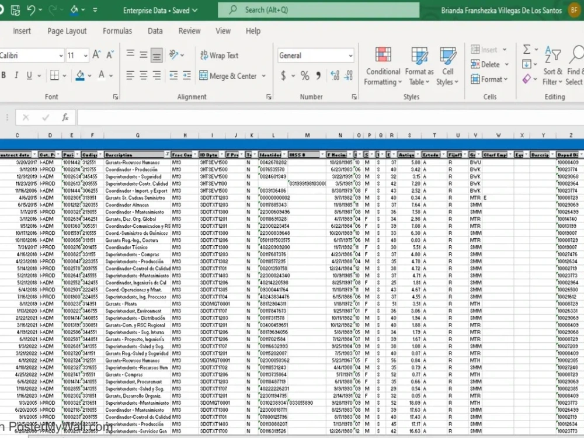Open Description column filter dropdown
584x438 pixels.
[x=167, y=154]
